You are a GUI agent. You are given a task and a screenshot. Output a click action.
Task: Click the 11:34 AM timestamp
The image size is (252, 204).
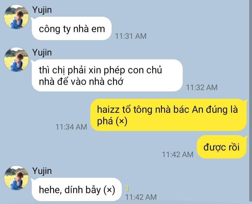tap(71, 127)
